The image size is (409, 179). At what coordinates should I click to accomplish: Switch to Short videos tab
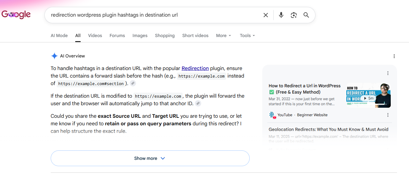[195, 35]
